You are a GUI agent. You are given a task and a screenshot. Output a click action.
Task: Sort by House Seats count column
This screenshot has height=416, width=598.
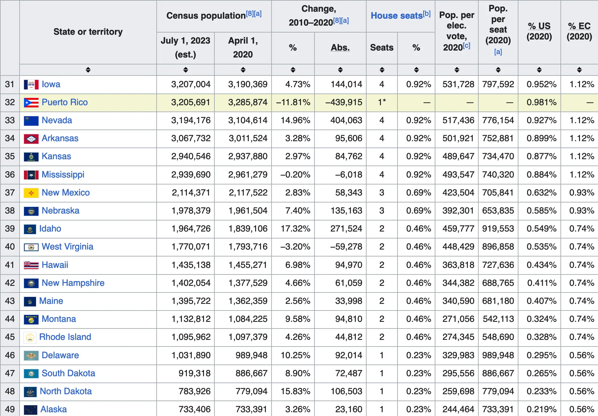pos(382,70)
